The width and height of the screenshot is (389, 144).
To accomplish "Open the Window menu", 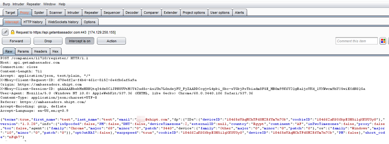I will pyautogui.click(x=49, y=4).
